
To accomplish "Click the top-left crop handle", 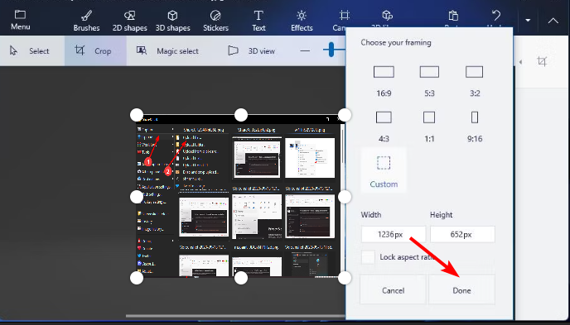I will tap(137, 115).
